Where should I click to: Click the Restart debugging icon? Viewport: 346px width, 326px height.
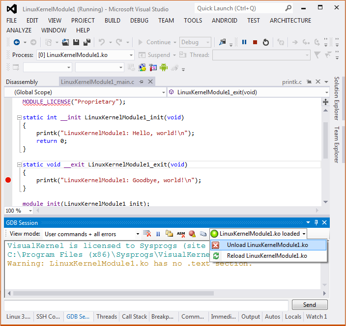coord(266,42)
